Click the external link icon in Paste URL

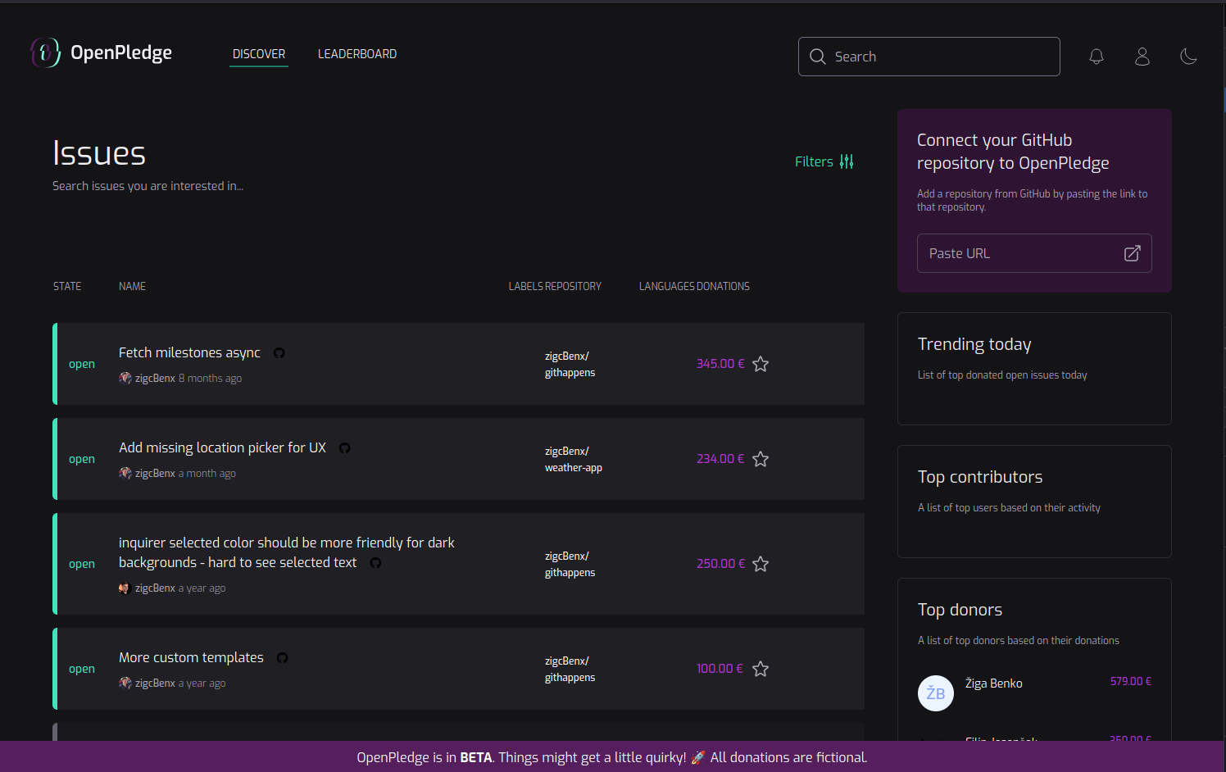(1132, 253)
